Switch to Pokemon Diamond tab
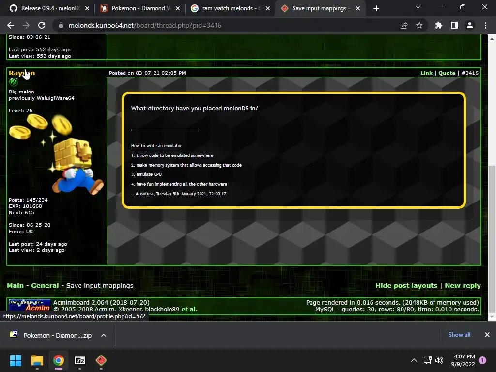The image size is (496, 372). tap(139, 8)
